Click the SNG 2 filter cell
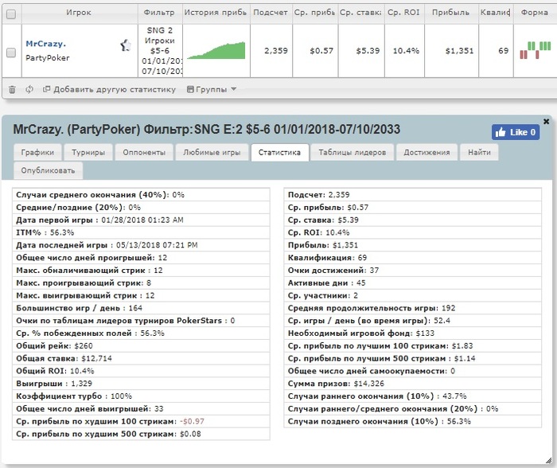 tap(160, 51)
